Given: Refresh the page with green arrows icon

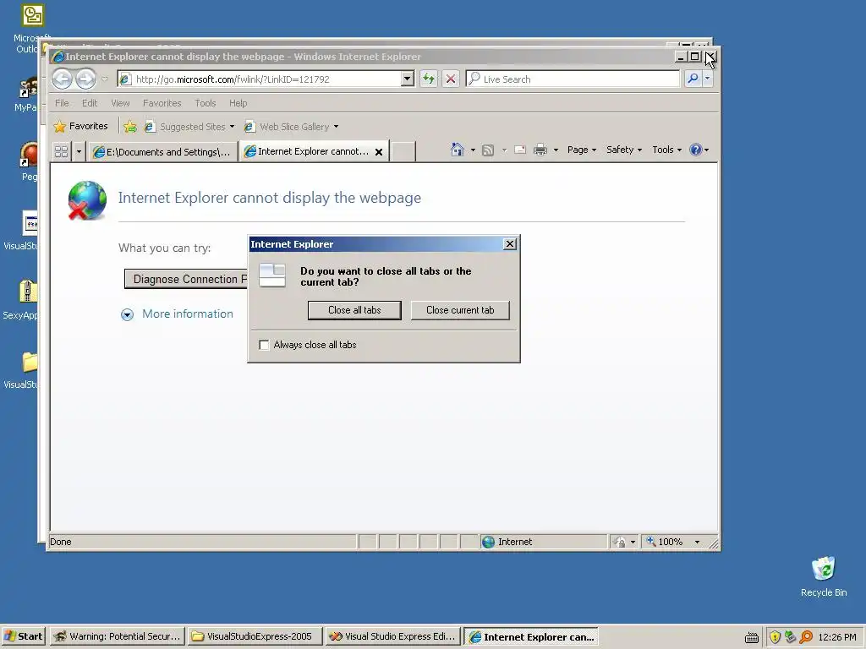Looking at the screenshot, I should click(x=429, y=79).
